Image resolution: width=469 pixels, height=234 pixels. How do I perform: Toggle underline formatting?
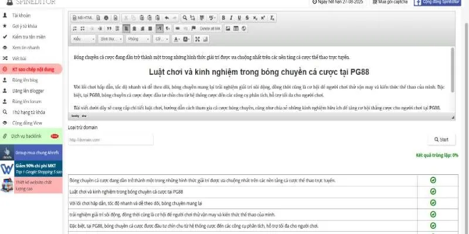(x=239, y=18)
